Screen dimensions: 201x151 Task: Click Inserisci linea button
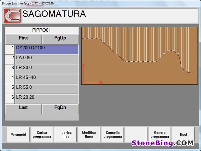click(x=65, y=135)
